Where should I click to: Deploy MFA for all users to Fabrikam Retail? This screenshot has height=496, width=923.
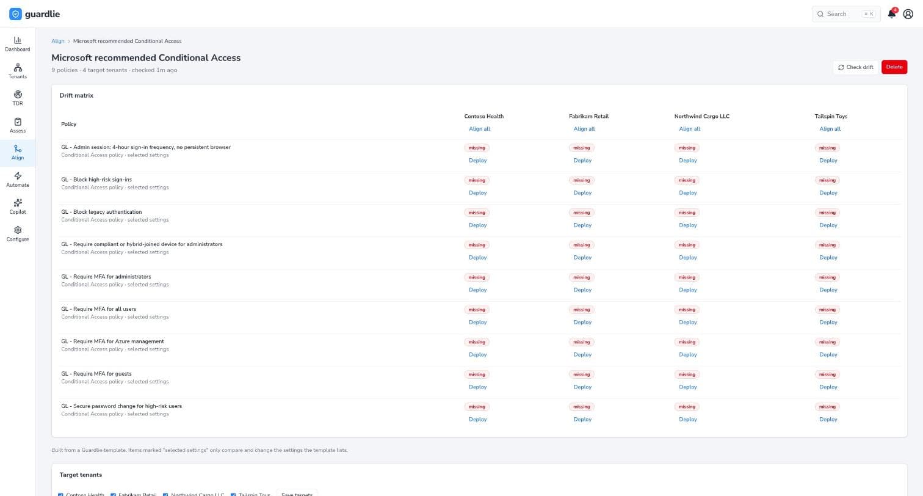pyautogui.click(x=582, y=323)
